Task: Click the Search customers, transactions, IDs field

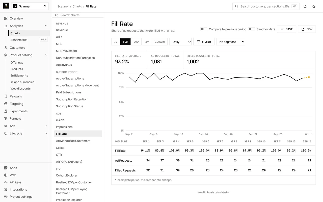Action: (x=266, y=6)
